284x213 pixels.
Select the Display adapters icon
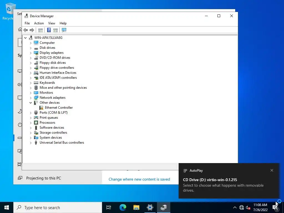tap(36, 53)
